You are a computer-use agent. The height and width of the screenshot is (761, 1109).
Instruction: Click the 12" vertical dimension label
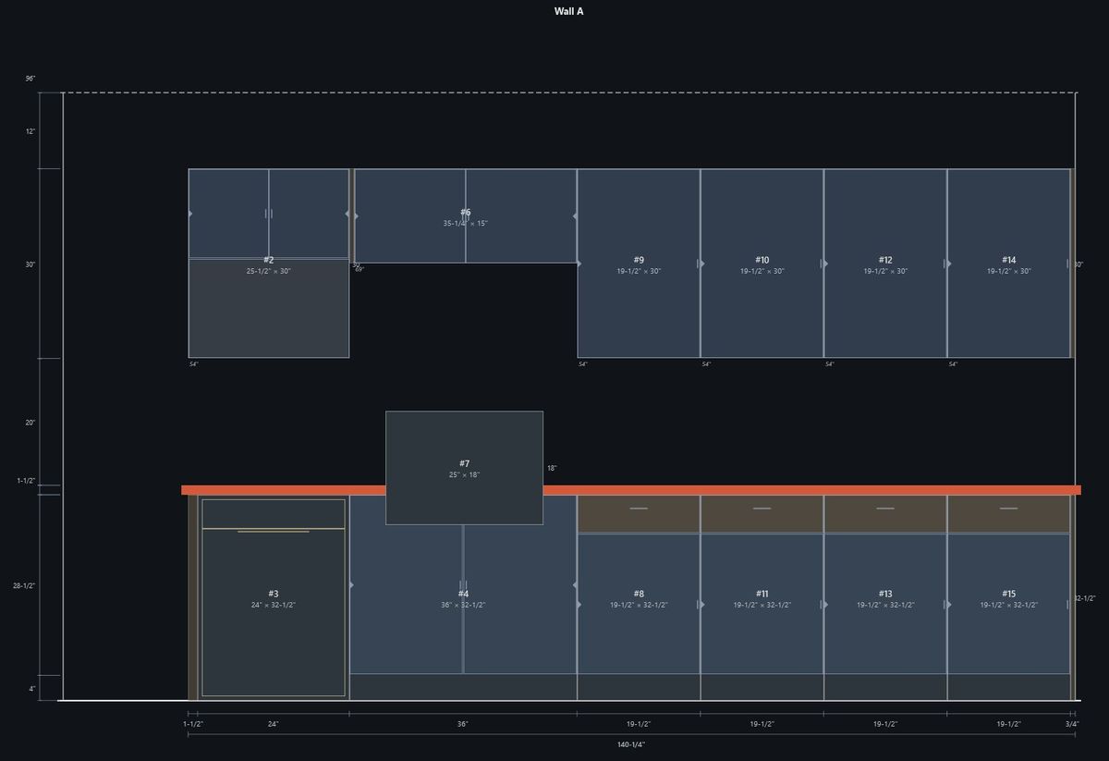30,131
